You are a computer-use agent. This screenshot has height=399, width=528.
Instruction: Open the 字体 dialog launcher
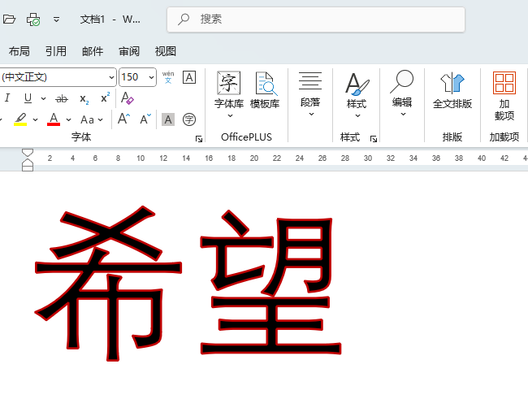199,138
